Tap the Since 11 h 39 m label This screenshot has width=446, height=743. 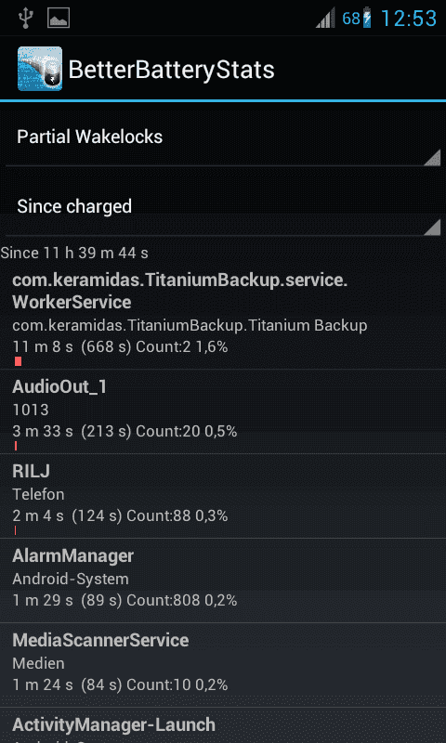(x=74, y=253)
